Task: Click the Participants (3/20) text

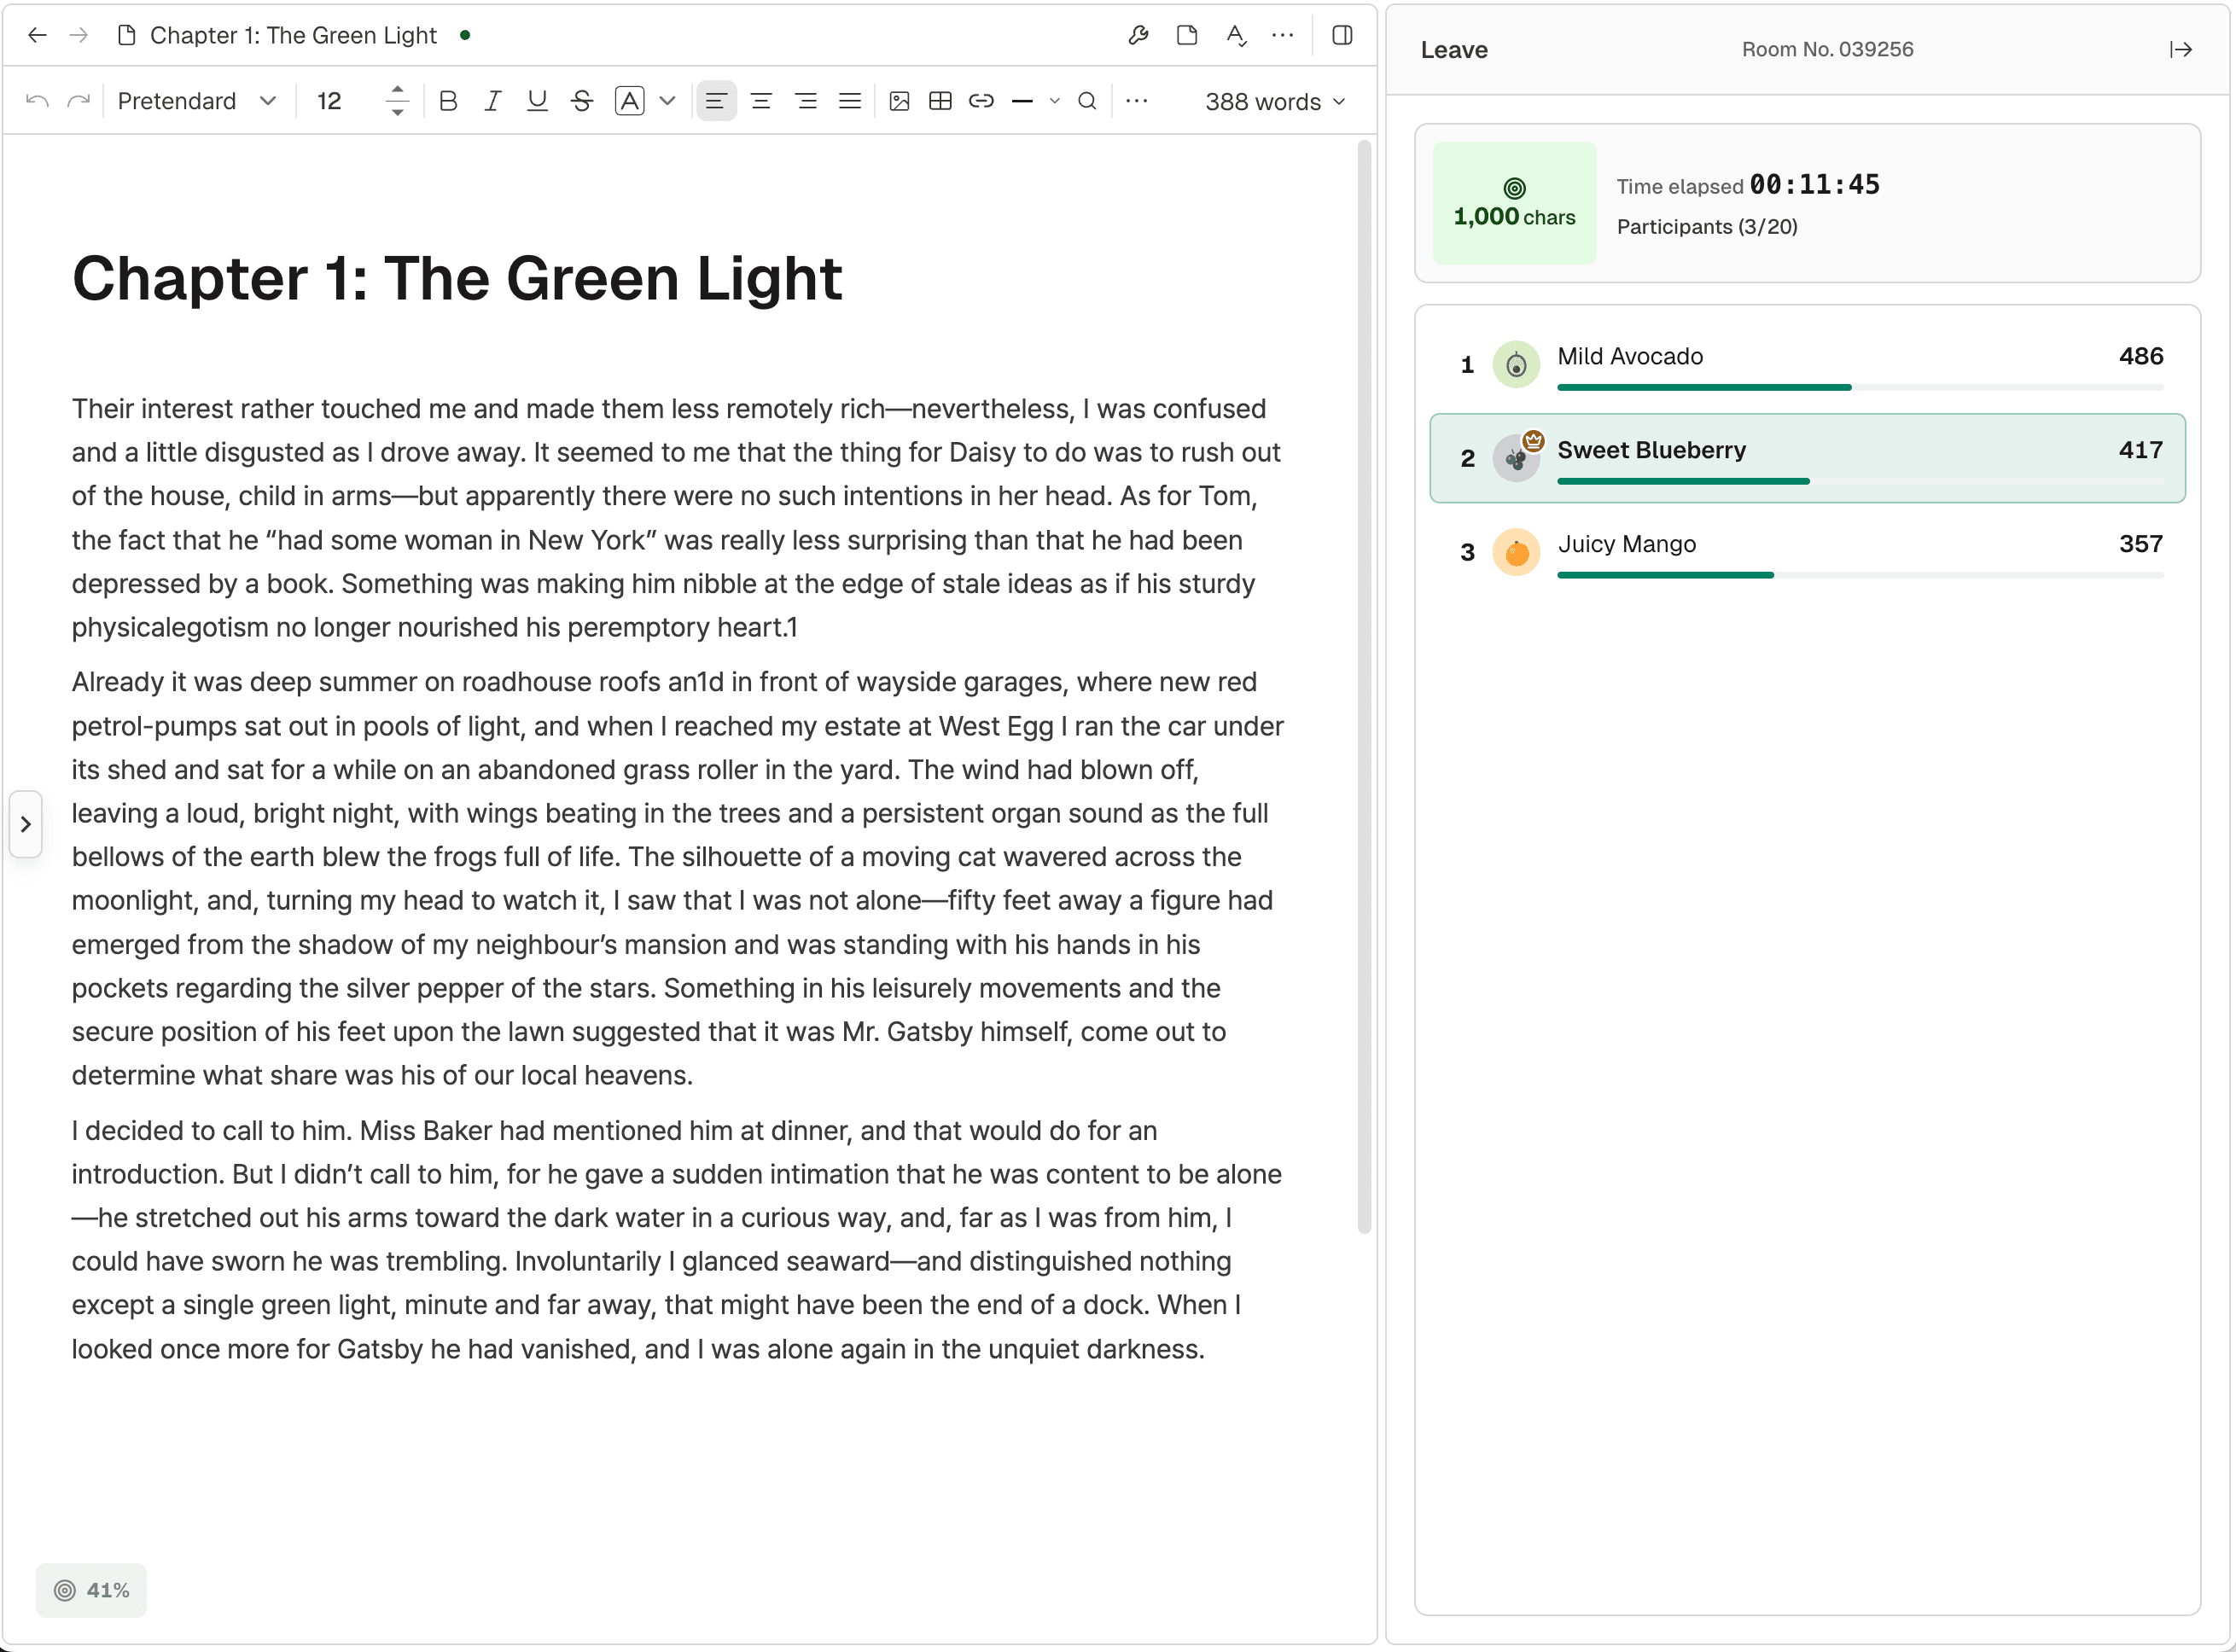Action: click(1707, 227)
